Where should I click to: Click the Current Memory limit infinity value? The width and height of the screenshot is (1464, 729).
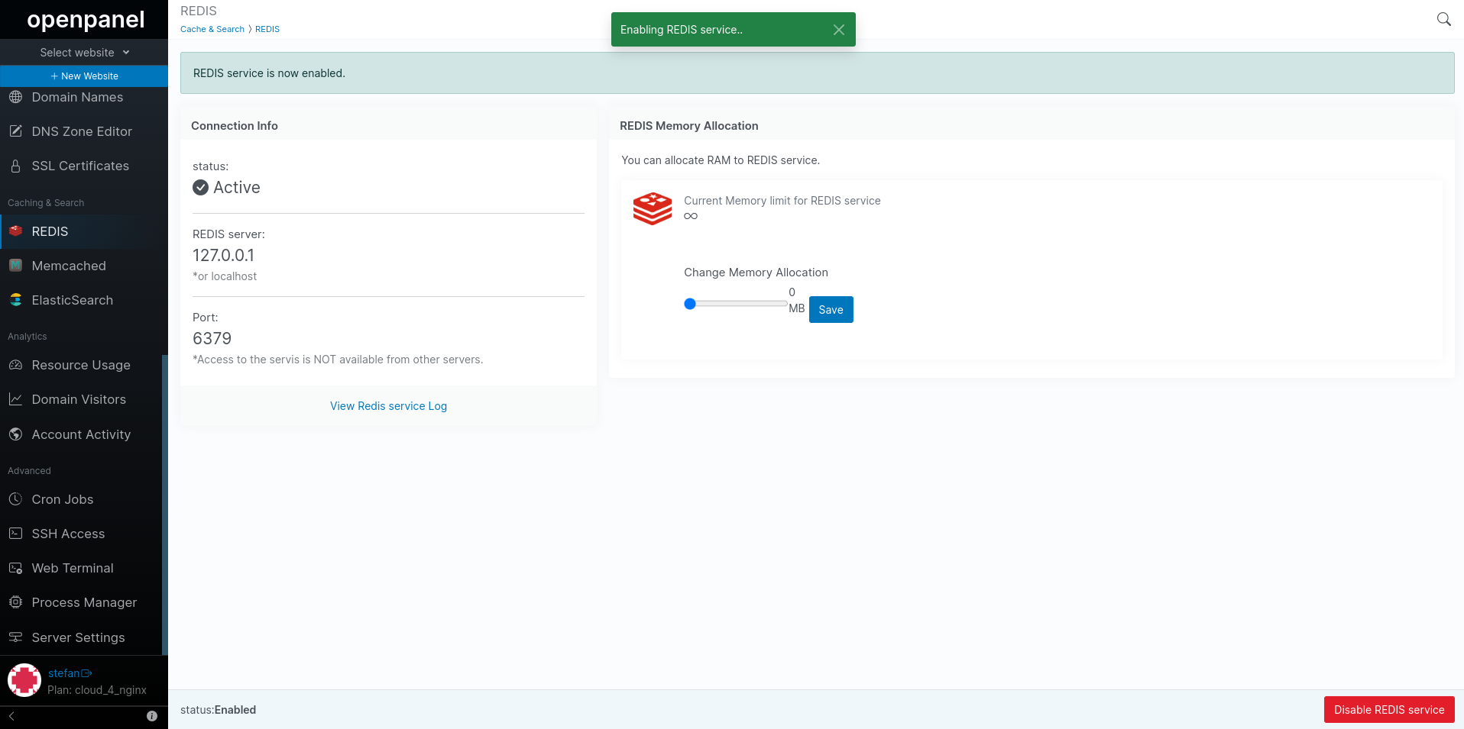(691, 216)
